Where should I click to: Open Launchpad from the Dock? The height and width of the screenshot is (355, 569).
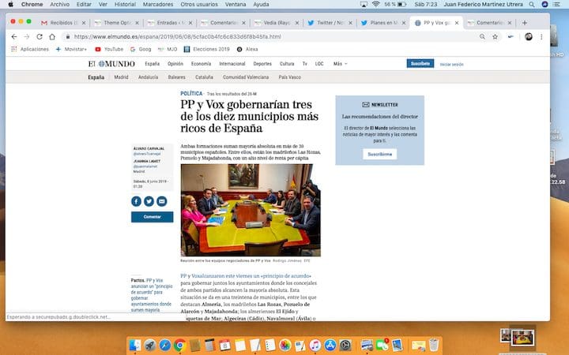point(150,345)
